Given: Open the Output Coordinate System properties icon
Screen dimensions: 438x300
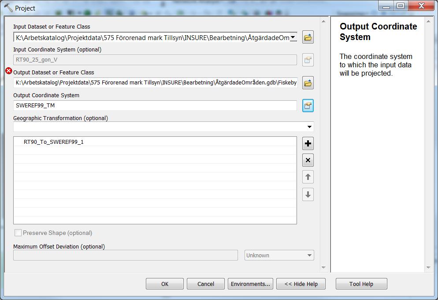Looking at the screenshot, I should (308, 106).
